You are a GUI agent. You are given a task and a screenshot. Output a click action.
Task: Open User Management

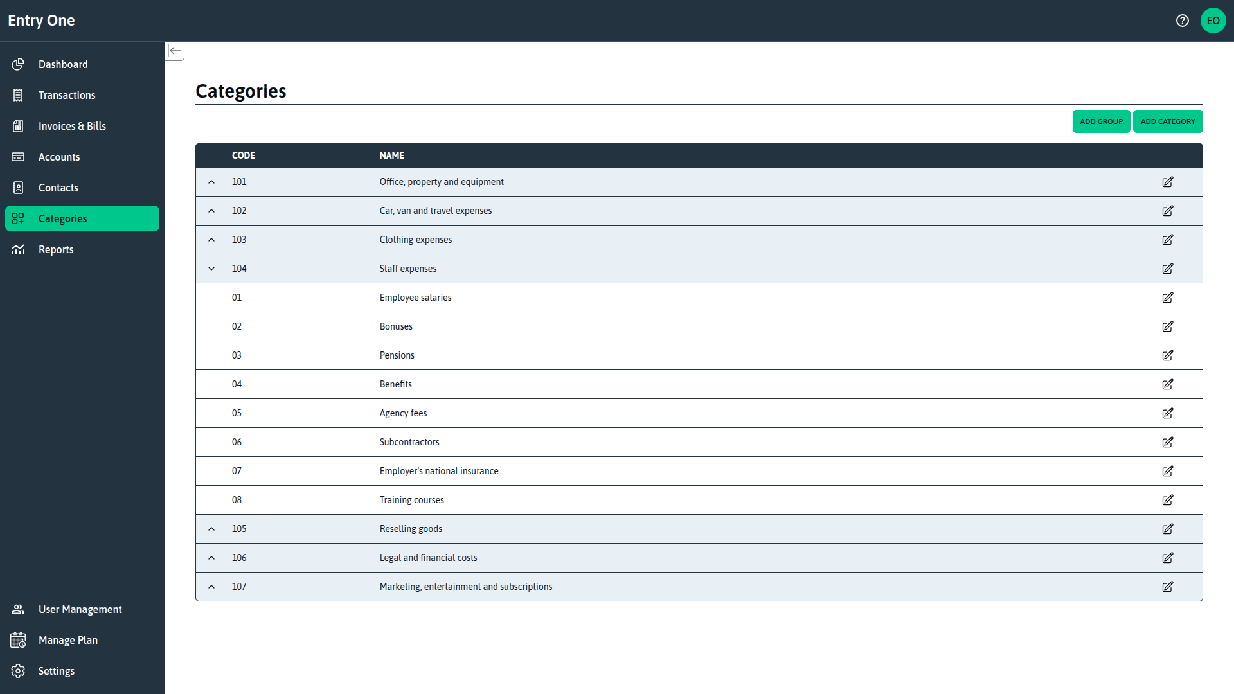tap(80, 609)
